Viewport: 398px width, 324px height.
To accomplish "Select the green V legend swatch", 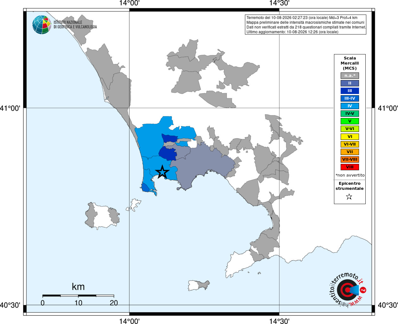I will (350, 121).
